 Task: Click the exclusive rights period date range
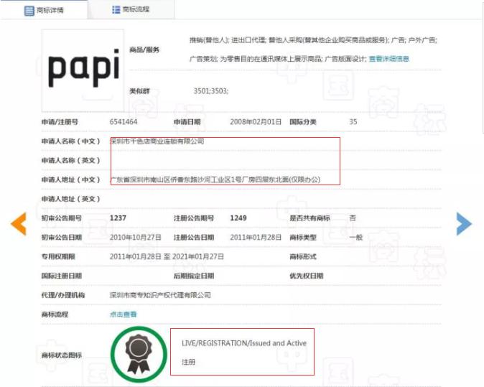pyautogui.click(x=167, y=256)
